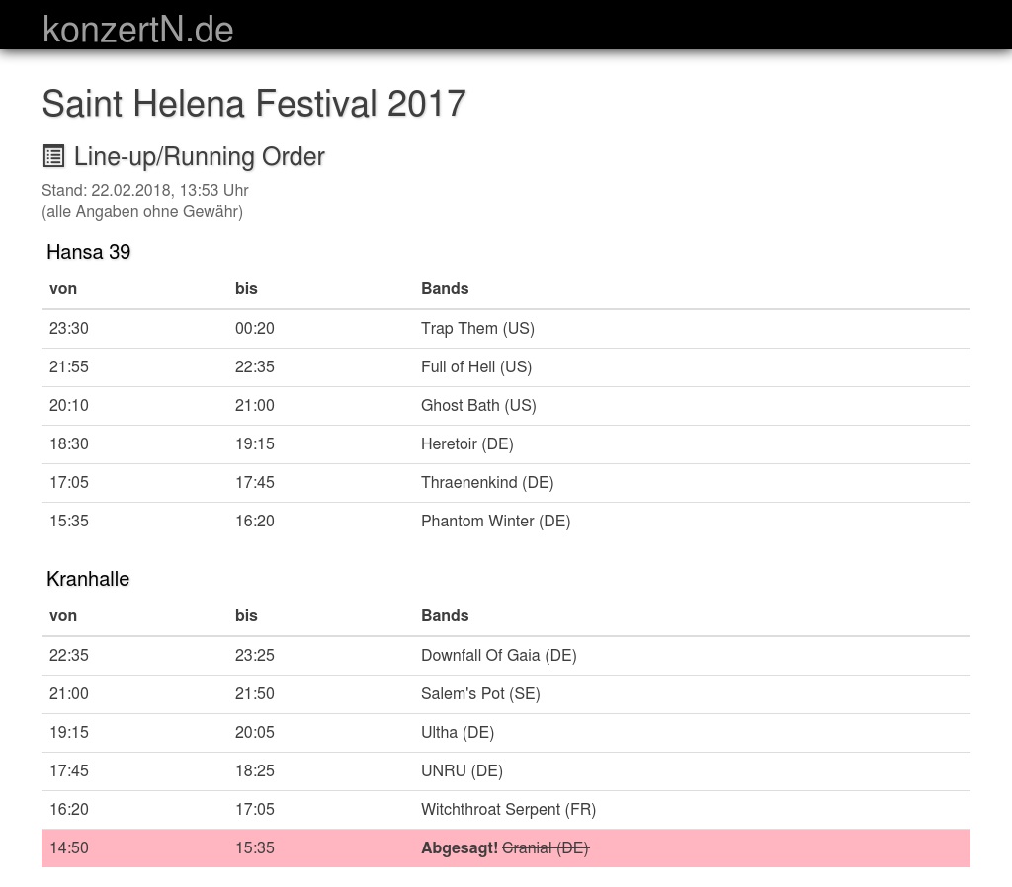Click the Thraenenkind (DE) band name
Screen dimensions: 1012x887
pos(487,482)
